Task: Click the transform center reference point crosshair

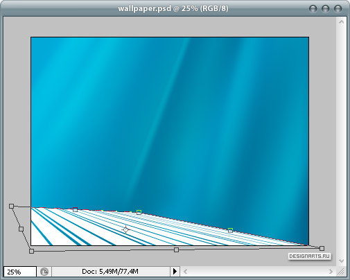Action: point(125,229)
